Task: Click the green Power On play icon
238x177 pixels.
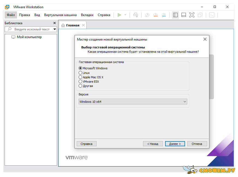Action: (120, 15)
